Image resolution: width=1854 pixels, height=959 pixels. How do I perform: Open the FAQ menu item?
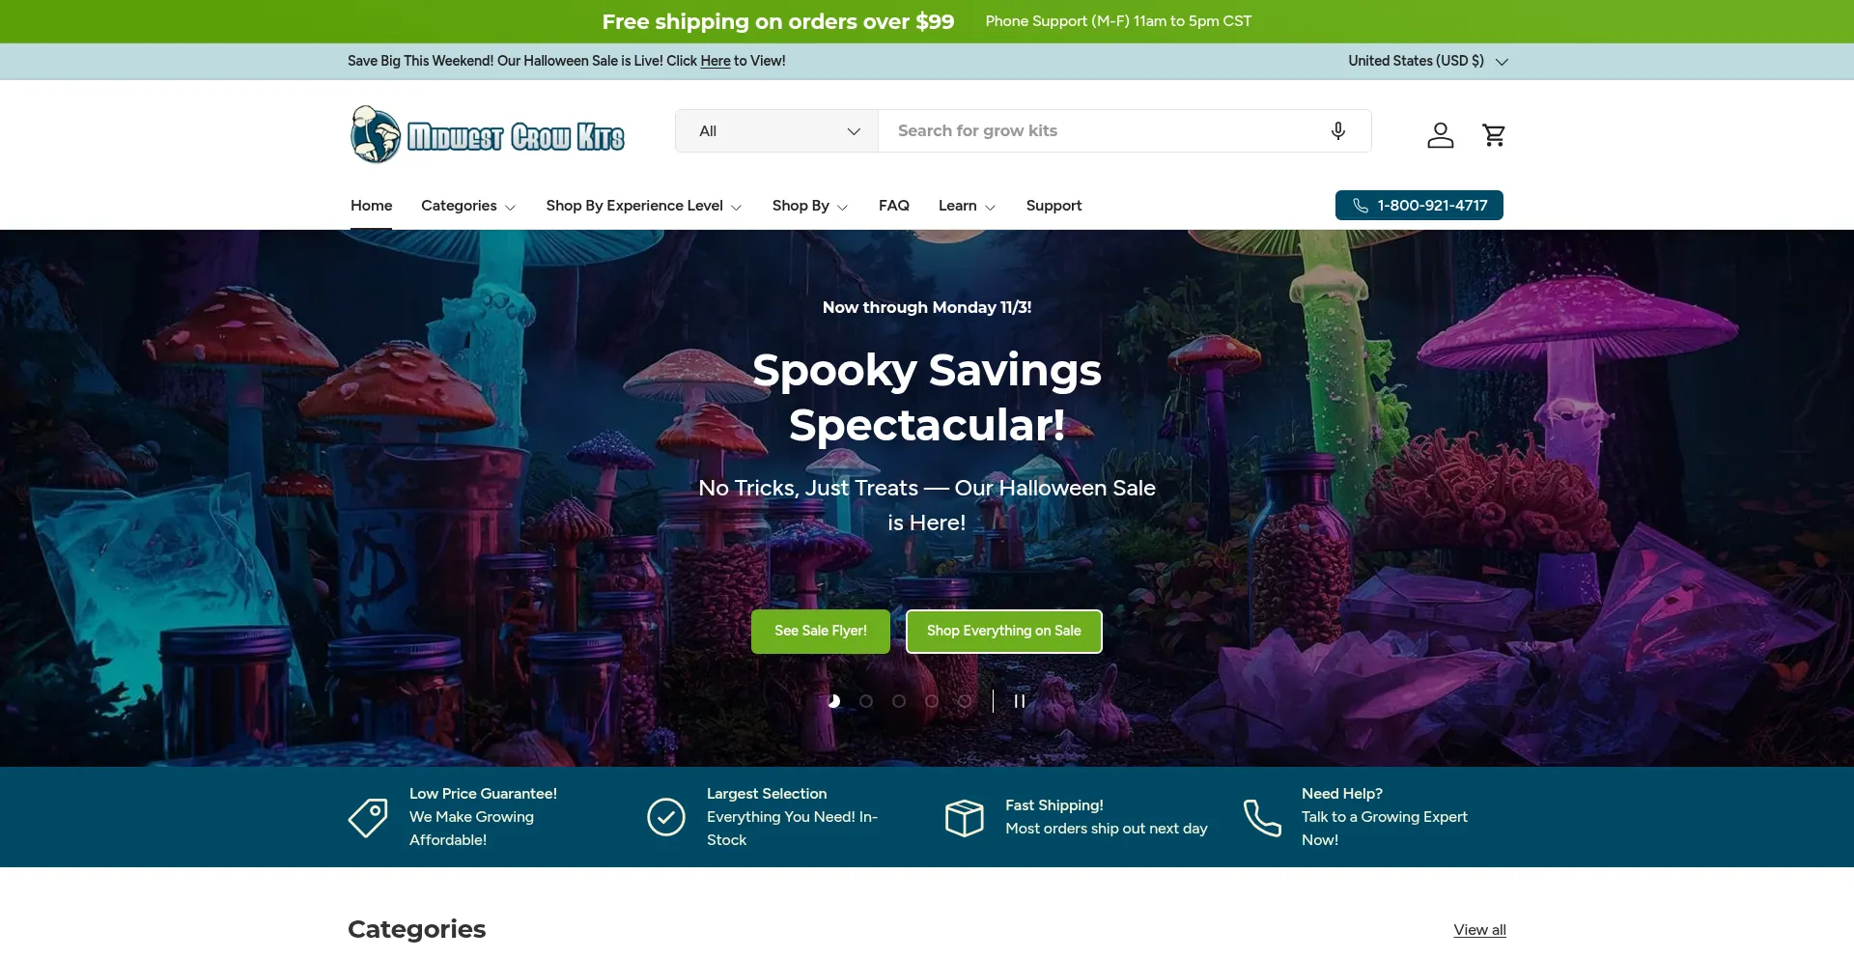pos(894,206)
